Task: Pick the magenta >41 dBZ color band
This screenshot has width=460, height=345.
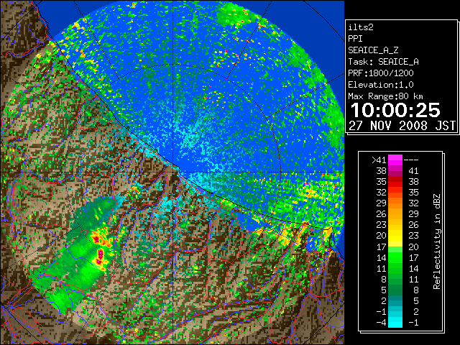Action: pyautogui.click(x=395, y=160)
